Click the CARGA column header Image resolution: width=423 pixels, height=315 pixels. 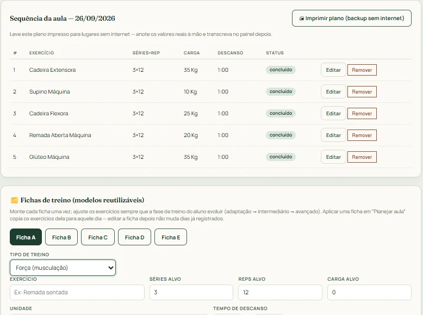[x=191, y=53]
